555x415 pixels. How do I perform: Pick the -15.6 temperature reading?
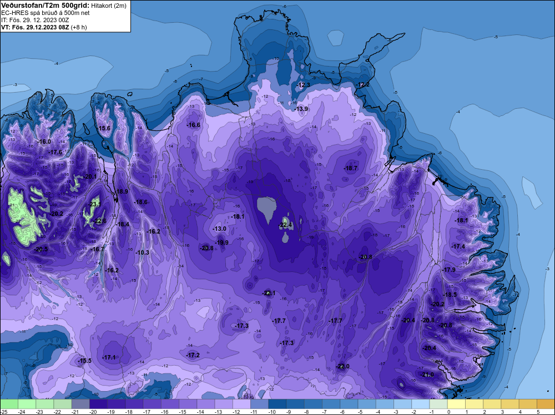point(104,128)
